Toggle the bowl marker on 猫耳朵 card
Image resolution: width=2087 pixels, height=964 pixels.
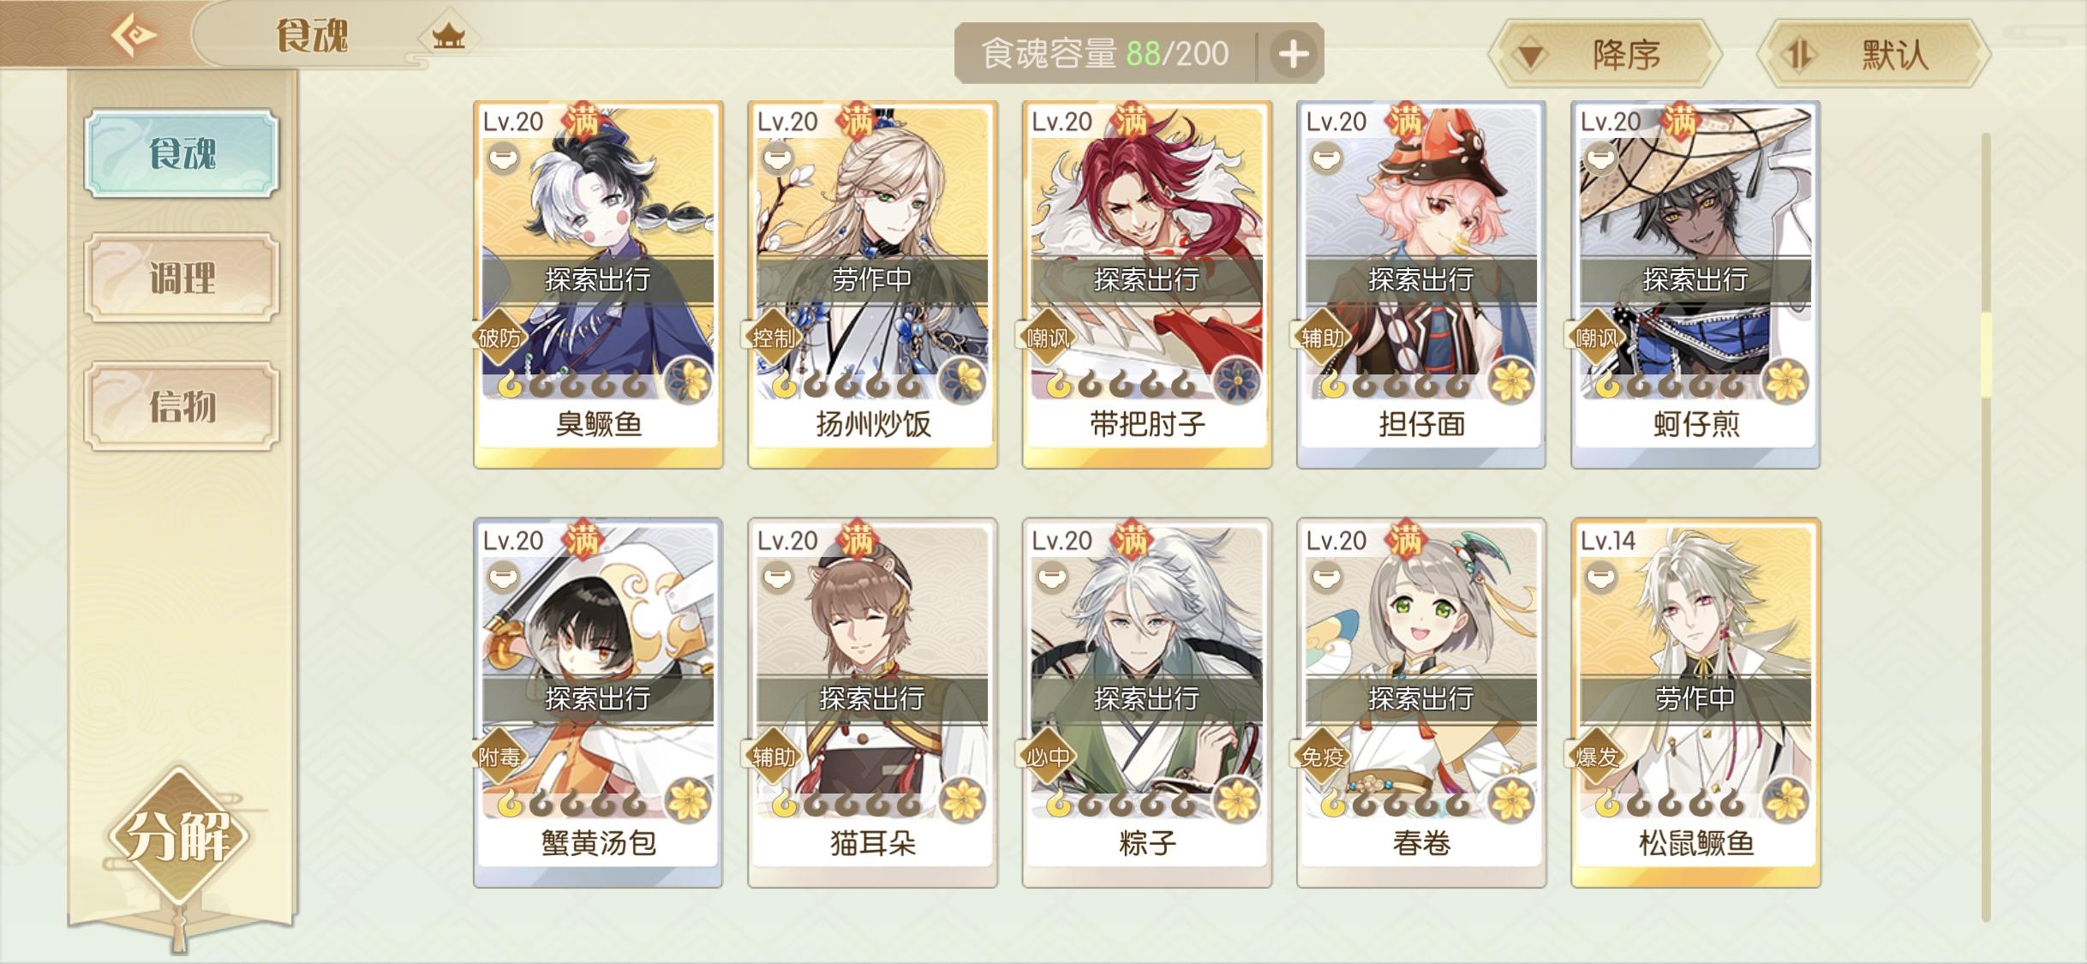778,578
